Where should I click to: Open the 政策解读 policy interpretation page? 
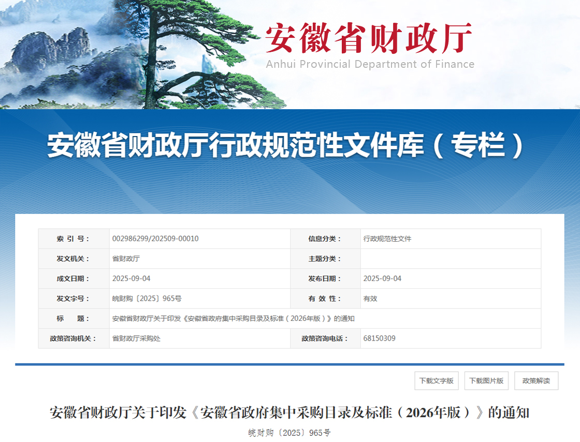coord(536,380)
